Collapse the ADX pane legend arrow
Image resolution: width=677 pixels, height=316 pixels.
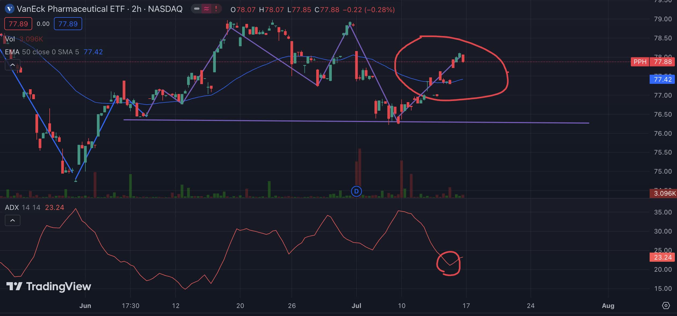13,221
